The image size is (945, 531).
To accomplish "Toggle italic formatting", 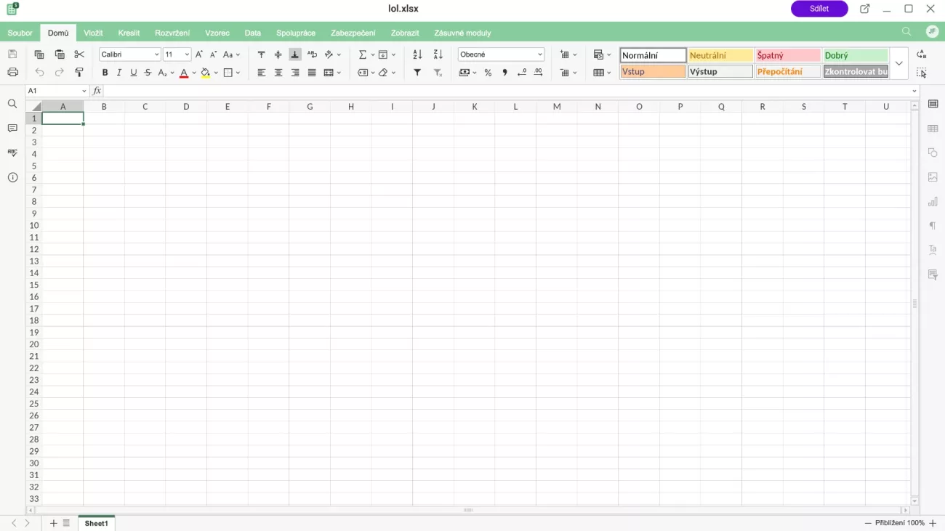I will coord(119,73).
